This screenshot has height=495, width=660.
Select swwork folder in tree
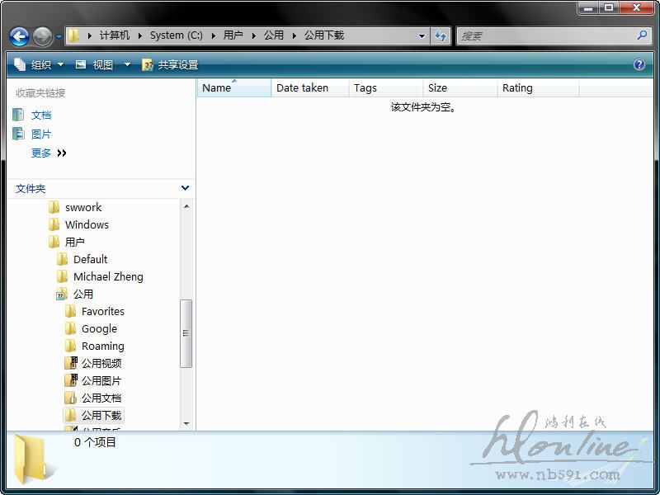[83, 208]
